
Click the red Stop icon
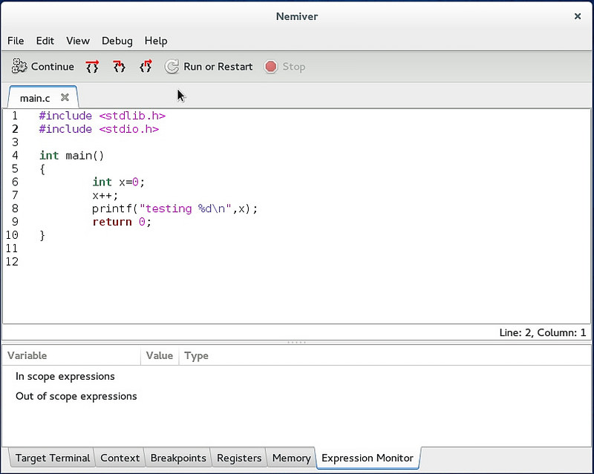(x=271, y=67)
